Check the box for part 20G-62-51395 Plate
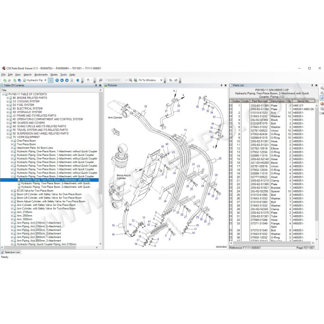324x324 pixels. point(231,106)
